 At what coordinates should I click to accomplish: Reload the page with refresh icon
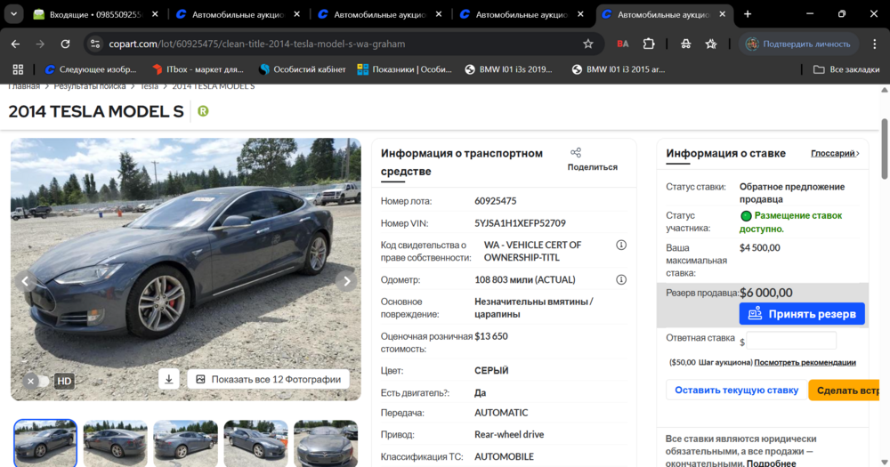click(65, 44)
